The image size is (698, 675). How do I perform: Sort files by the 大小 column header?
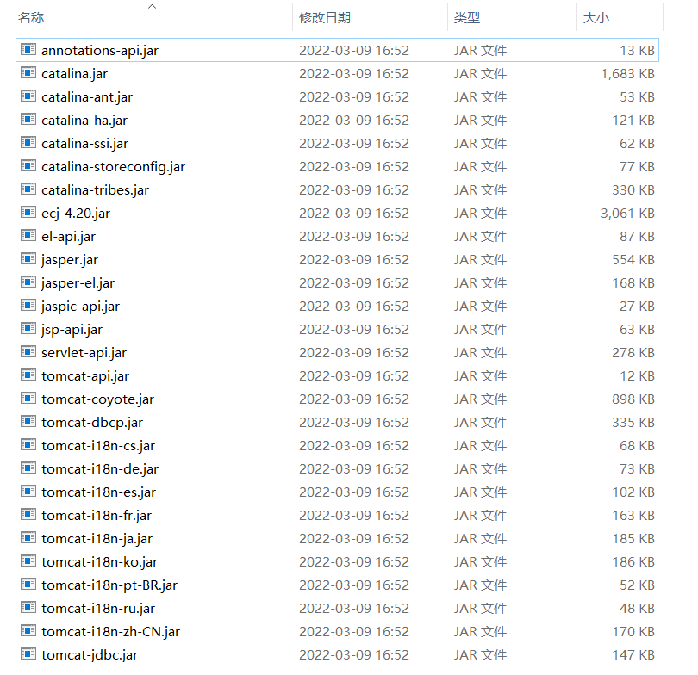(x=595, y=18)
